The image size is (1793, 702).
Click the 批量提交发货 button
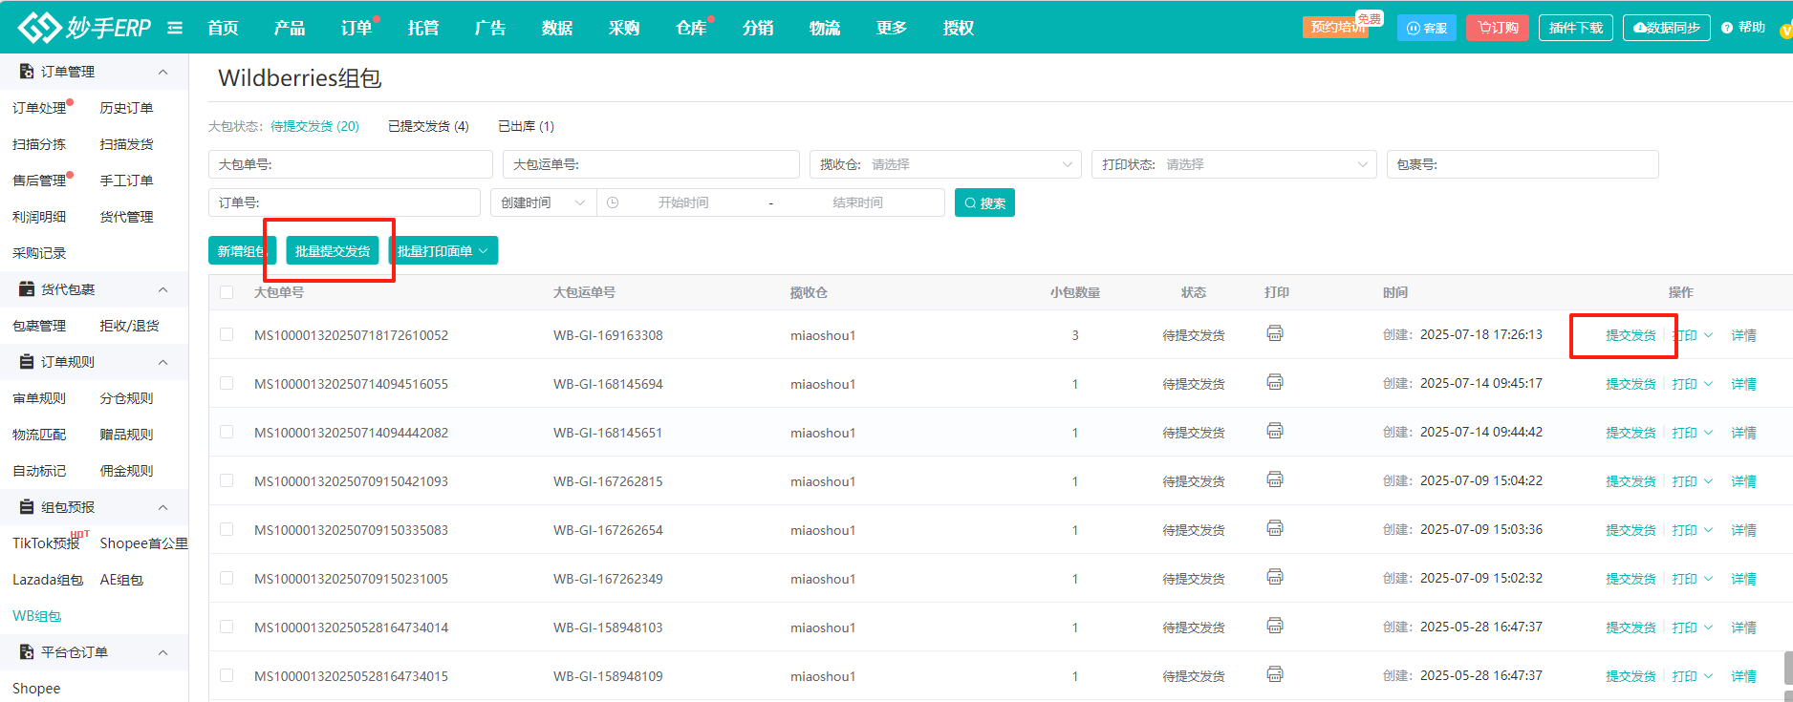pos(332,251)
